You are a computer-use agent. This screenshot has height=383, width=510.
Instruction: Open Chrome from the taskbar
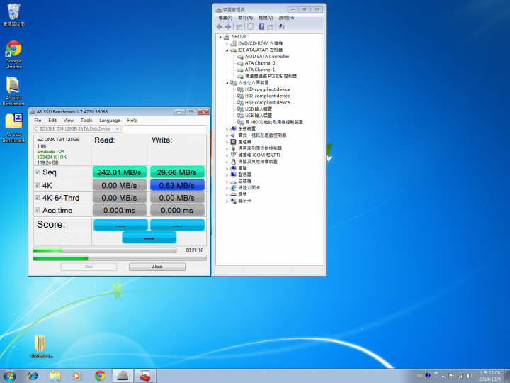coord(100,376)
